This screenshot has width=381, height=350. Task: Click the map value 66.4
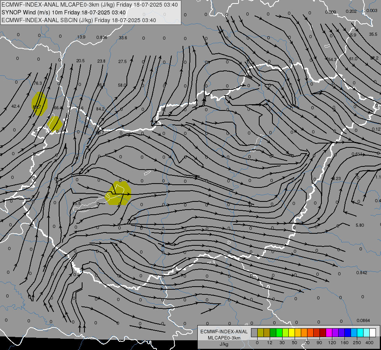[58, 108]
